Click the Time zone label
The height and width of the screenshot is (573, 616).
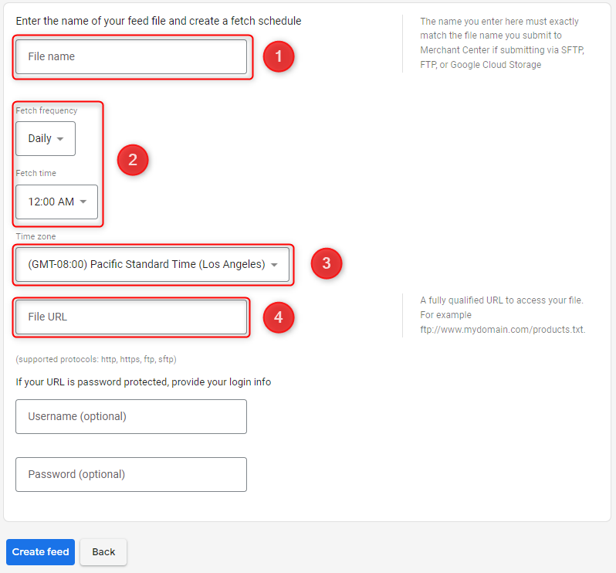(36, 236)
